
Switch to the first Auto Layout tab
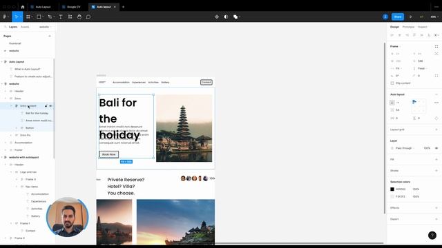tap(43, 7)
